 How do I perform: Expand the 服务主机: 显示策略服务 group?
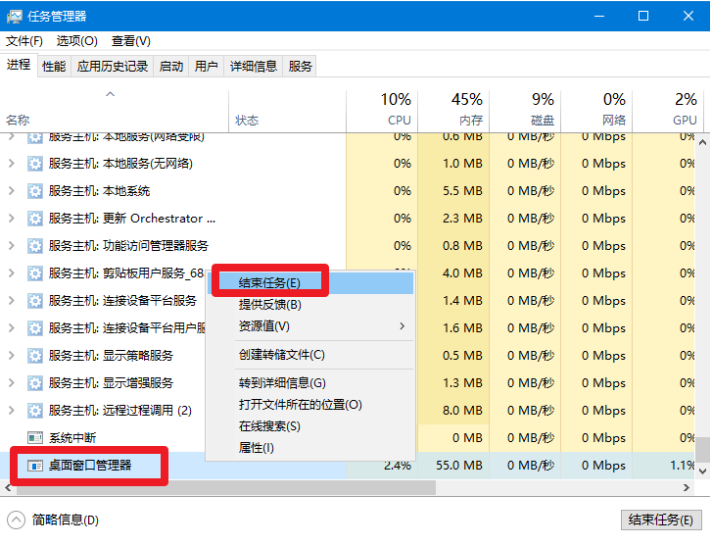pos(12,356)
